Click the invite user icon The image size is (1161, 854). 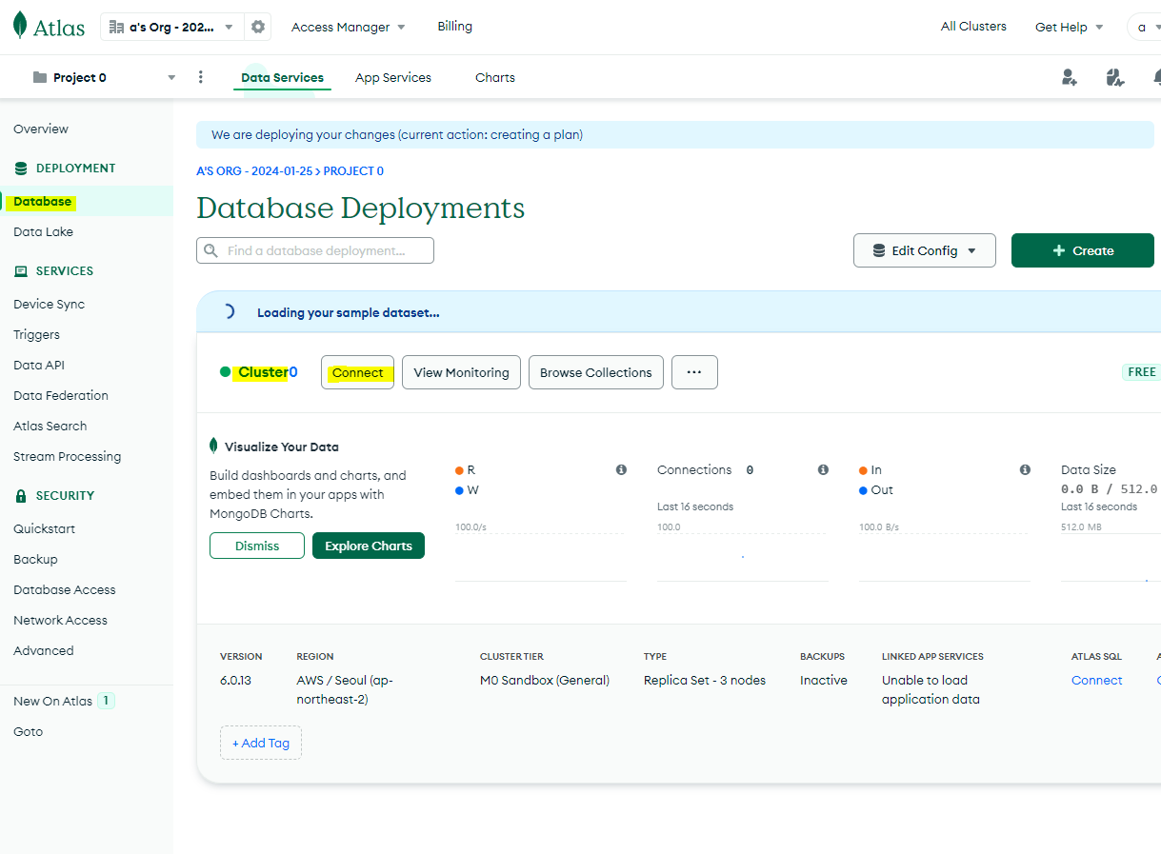click(1069, 77)
